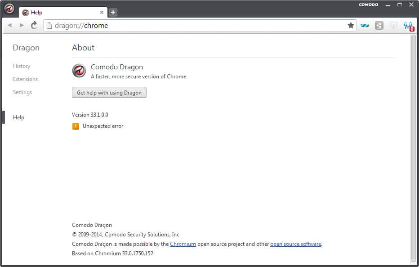Click the About heading

[x=83, y=48]
